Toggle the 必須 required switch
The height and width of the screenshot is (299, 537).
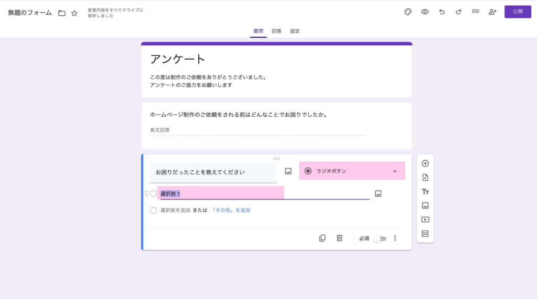380,239
